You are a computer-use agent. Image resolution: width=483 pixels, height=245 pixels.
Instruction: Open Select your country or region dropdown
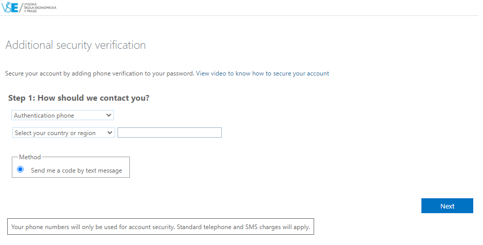(64, 133)
